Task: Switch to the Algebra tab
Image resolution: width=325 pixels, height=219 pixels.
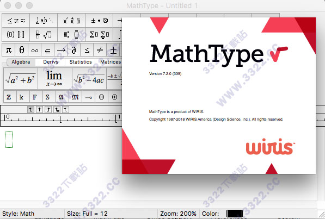Action: coord(21,62)
